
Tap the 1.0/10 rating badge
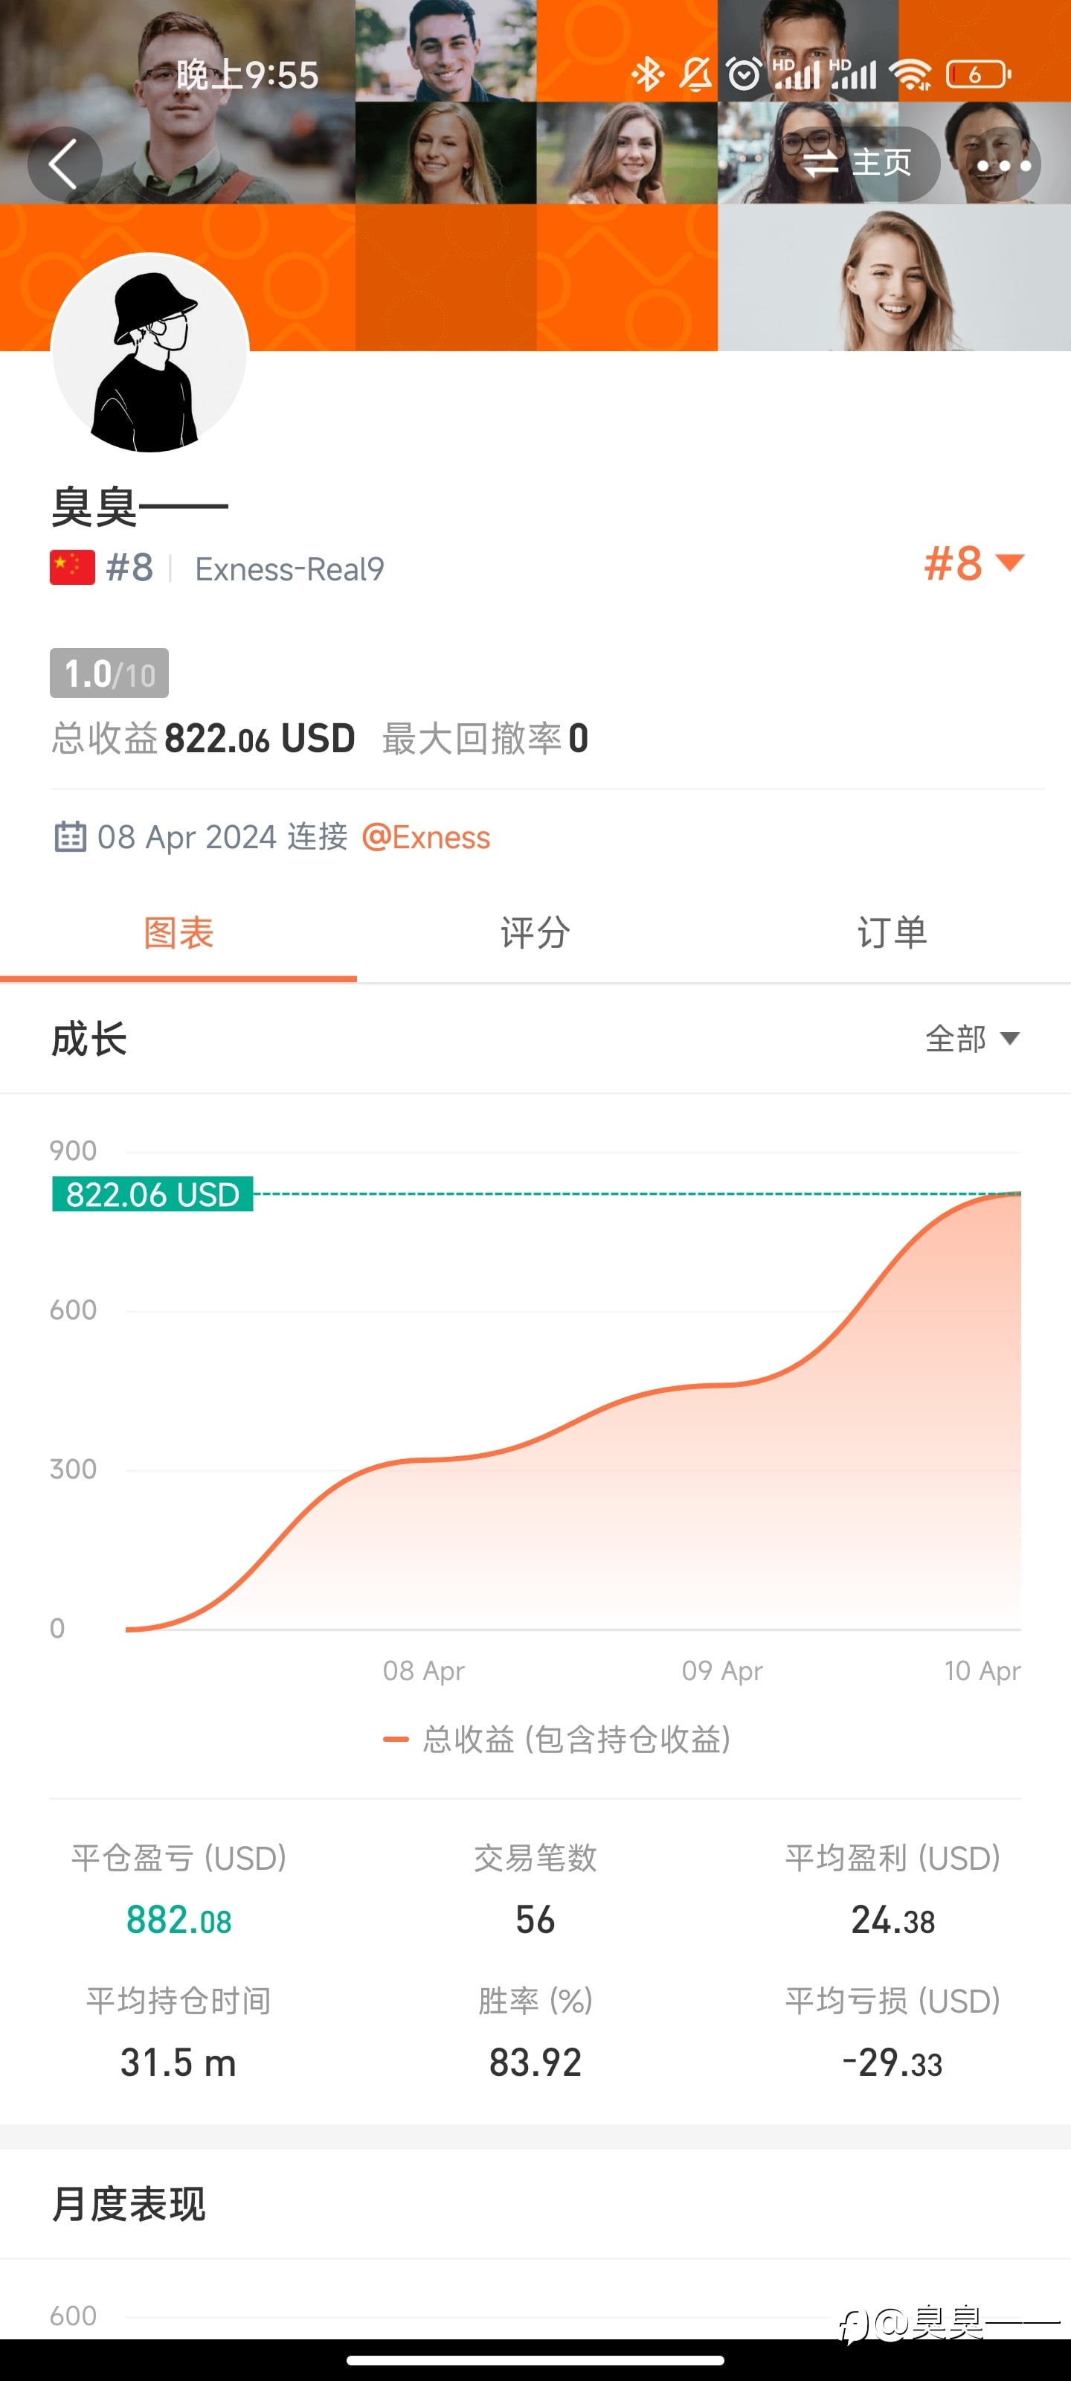[x=109, y=673]
